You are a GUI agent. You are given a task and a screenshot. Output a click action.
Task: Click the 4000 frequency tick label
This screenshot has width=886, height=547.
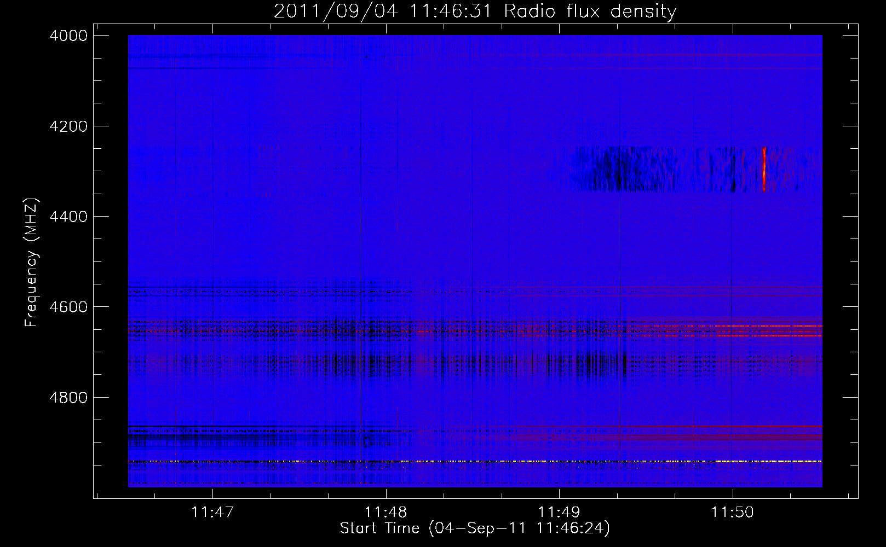point(68,36)
